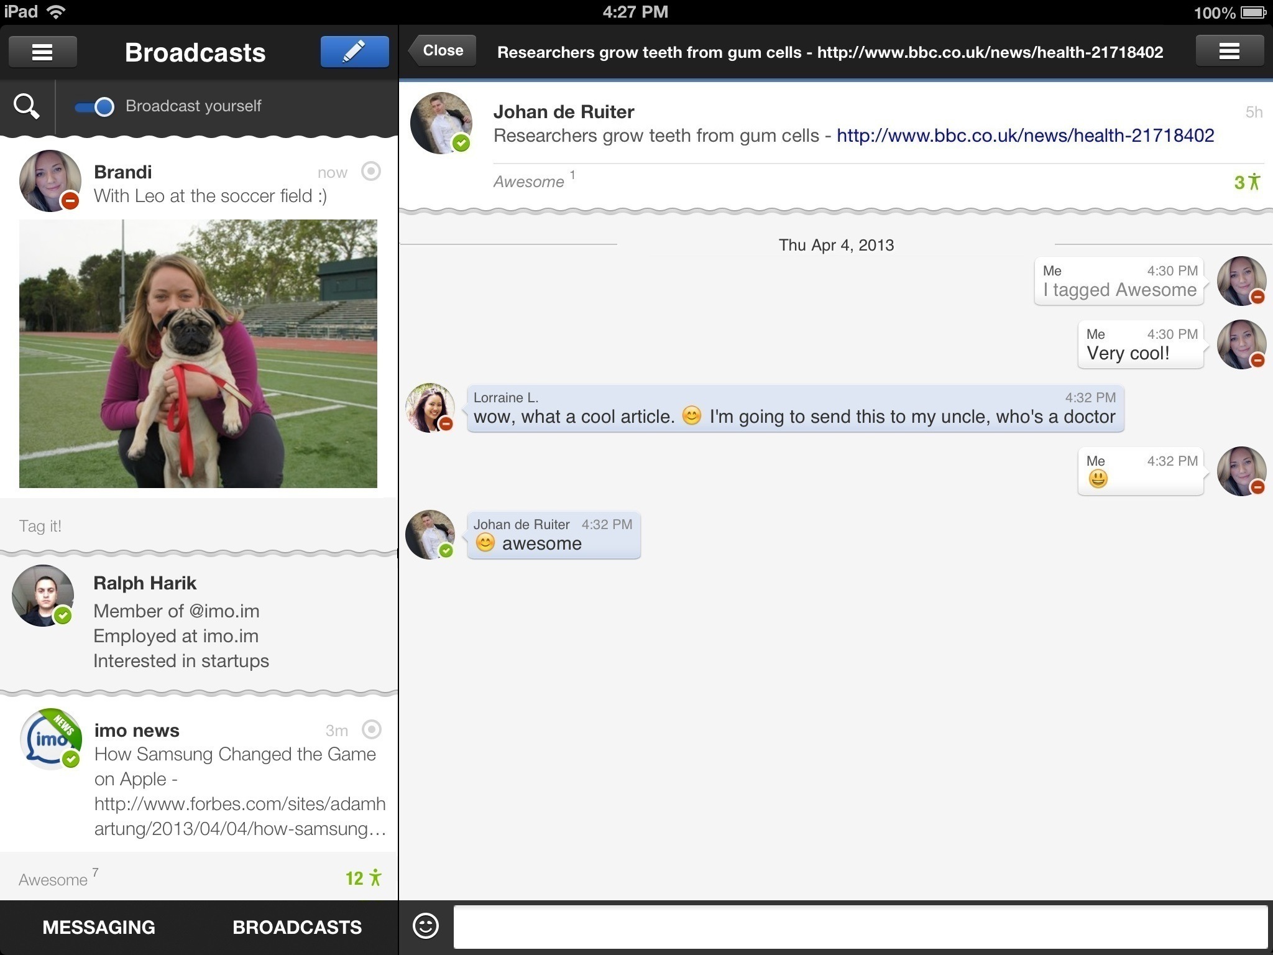Image resolution: width=1273 pixels, height=955 pixels.
Task: Select the circle marker on Brandi's post
Action: [x=371, y=171]
